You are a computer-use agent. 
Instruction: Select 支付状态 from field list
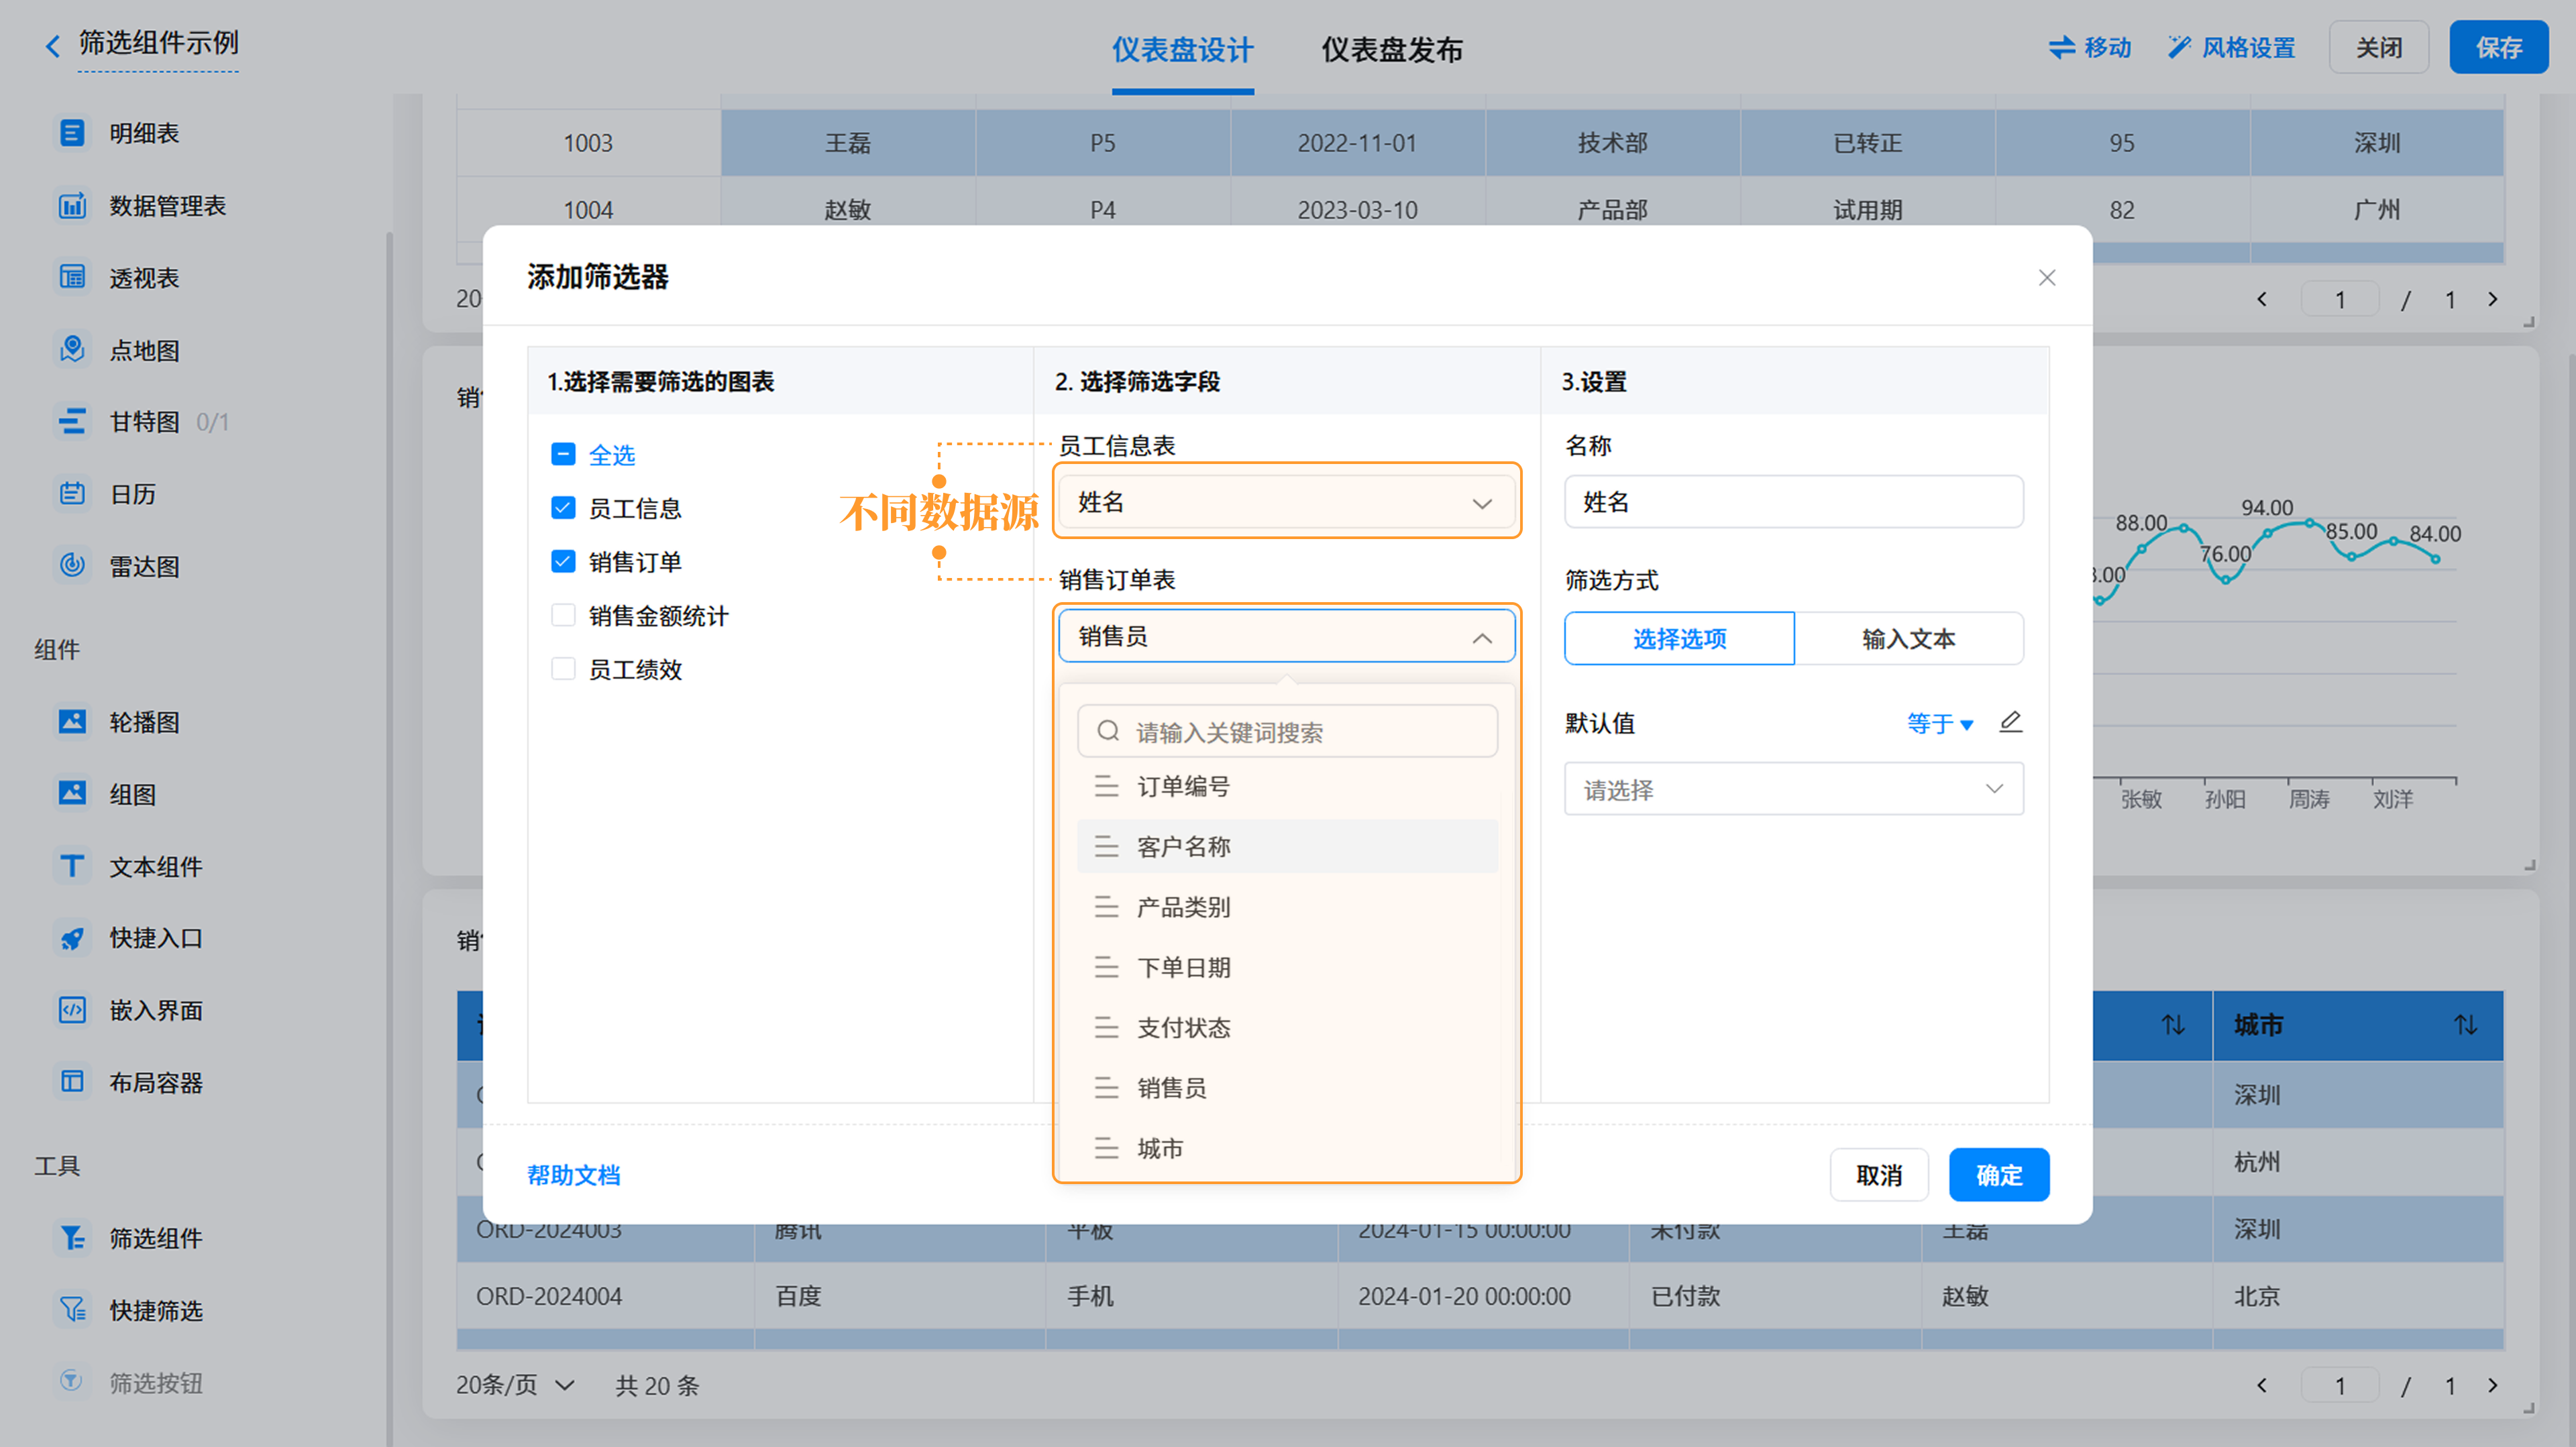[x=1286, y=1027]
